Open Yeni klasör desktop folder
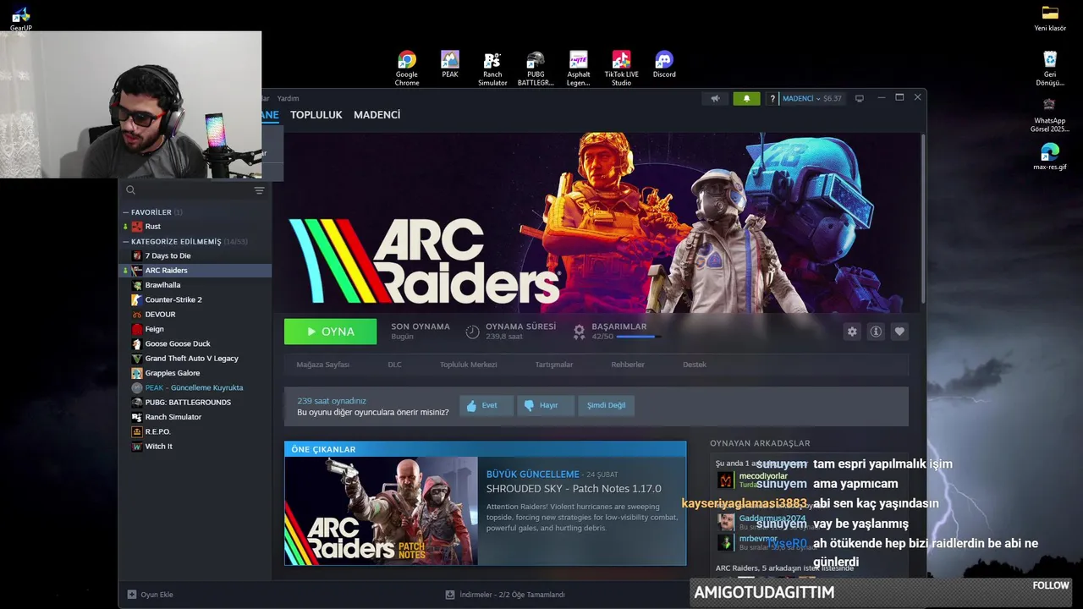This screenshot has width=1083, height=609. pos(1050,18)
